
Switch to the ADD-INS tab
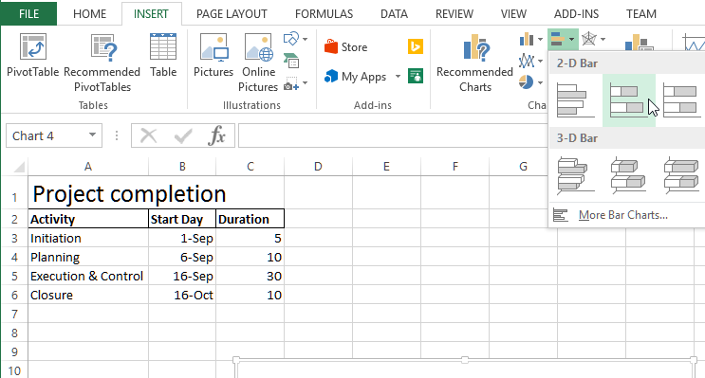pos(576,14)
